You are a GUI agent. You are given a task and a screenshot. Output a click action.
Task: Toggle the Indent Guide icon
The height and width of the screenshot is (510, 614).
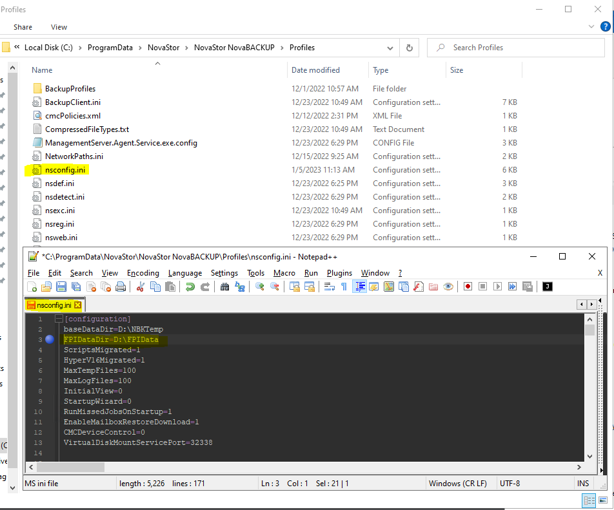pyautogui.click(x=359, y=287)
